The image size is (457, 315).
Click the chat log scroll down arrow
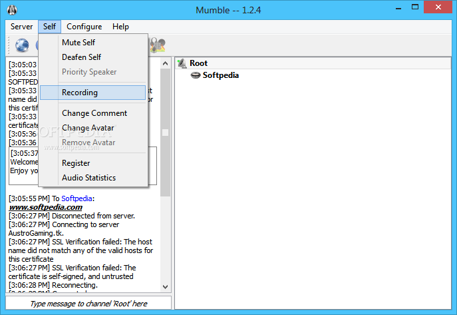point(165,287)
